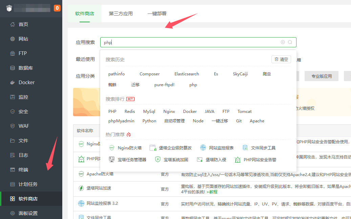Image resolution: width=351 pixels, height=219 pixels.
Task: Open recommended PHP网站安全告警 plugin
Action: (x=256, y=160)
